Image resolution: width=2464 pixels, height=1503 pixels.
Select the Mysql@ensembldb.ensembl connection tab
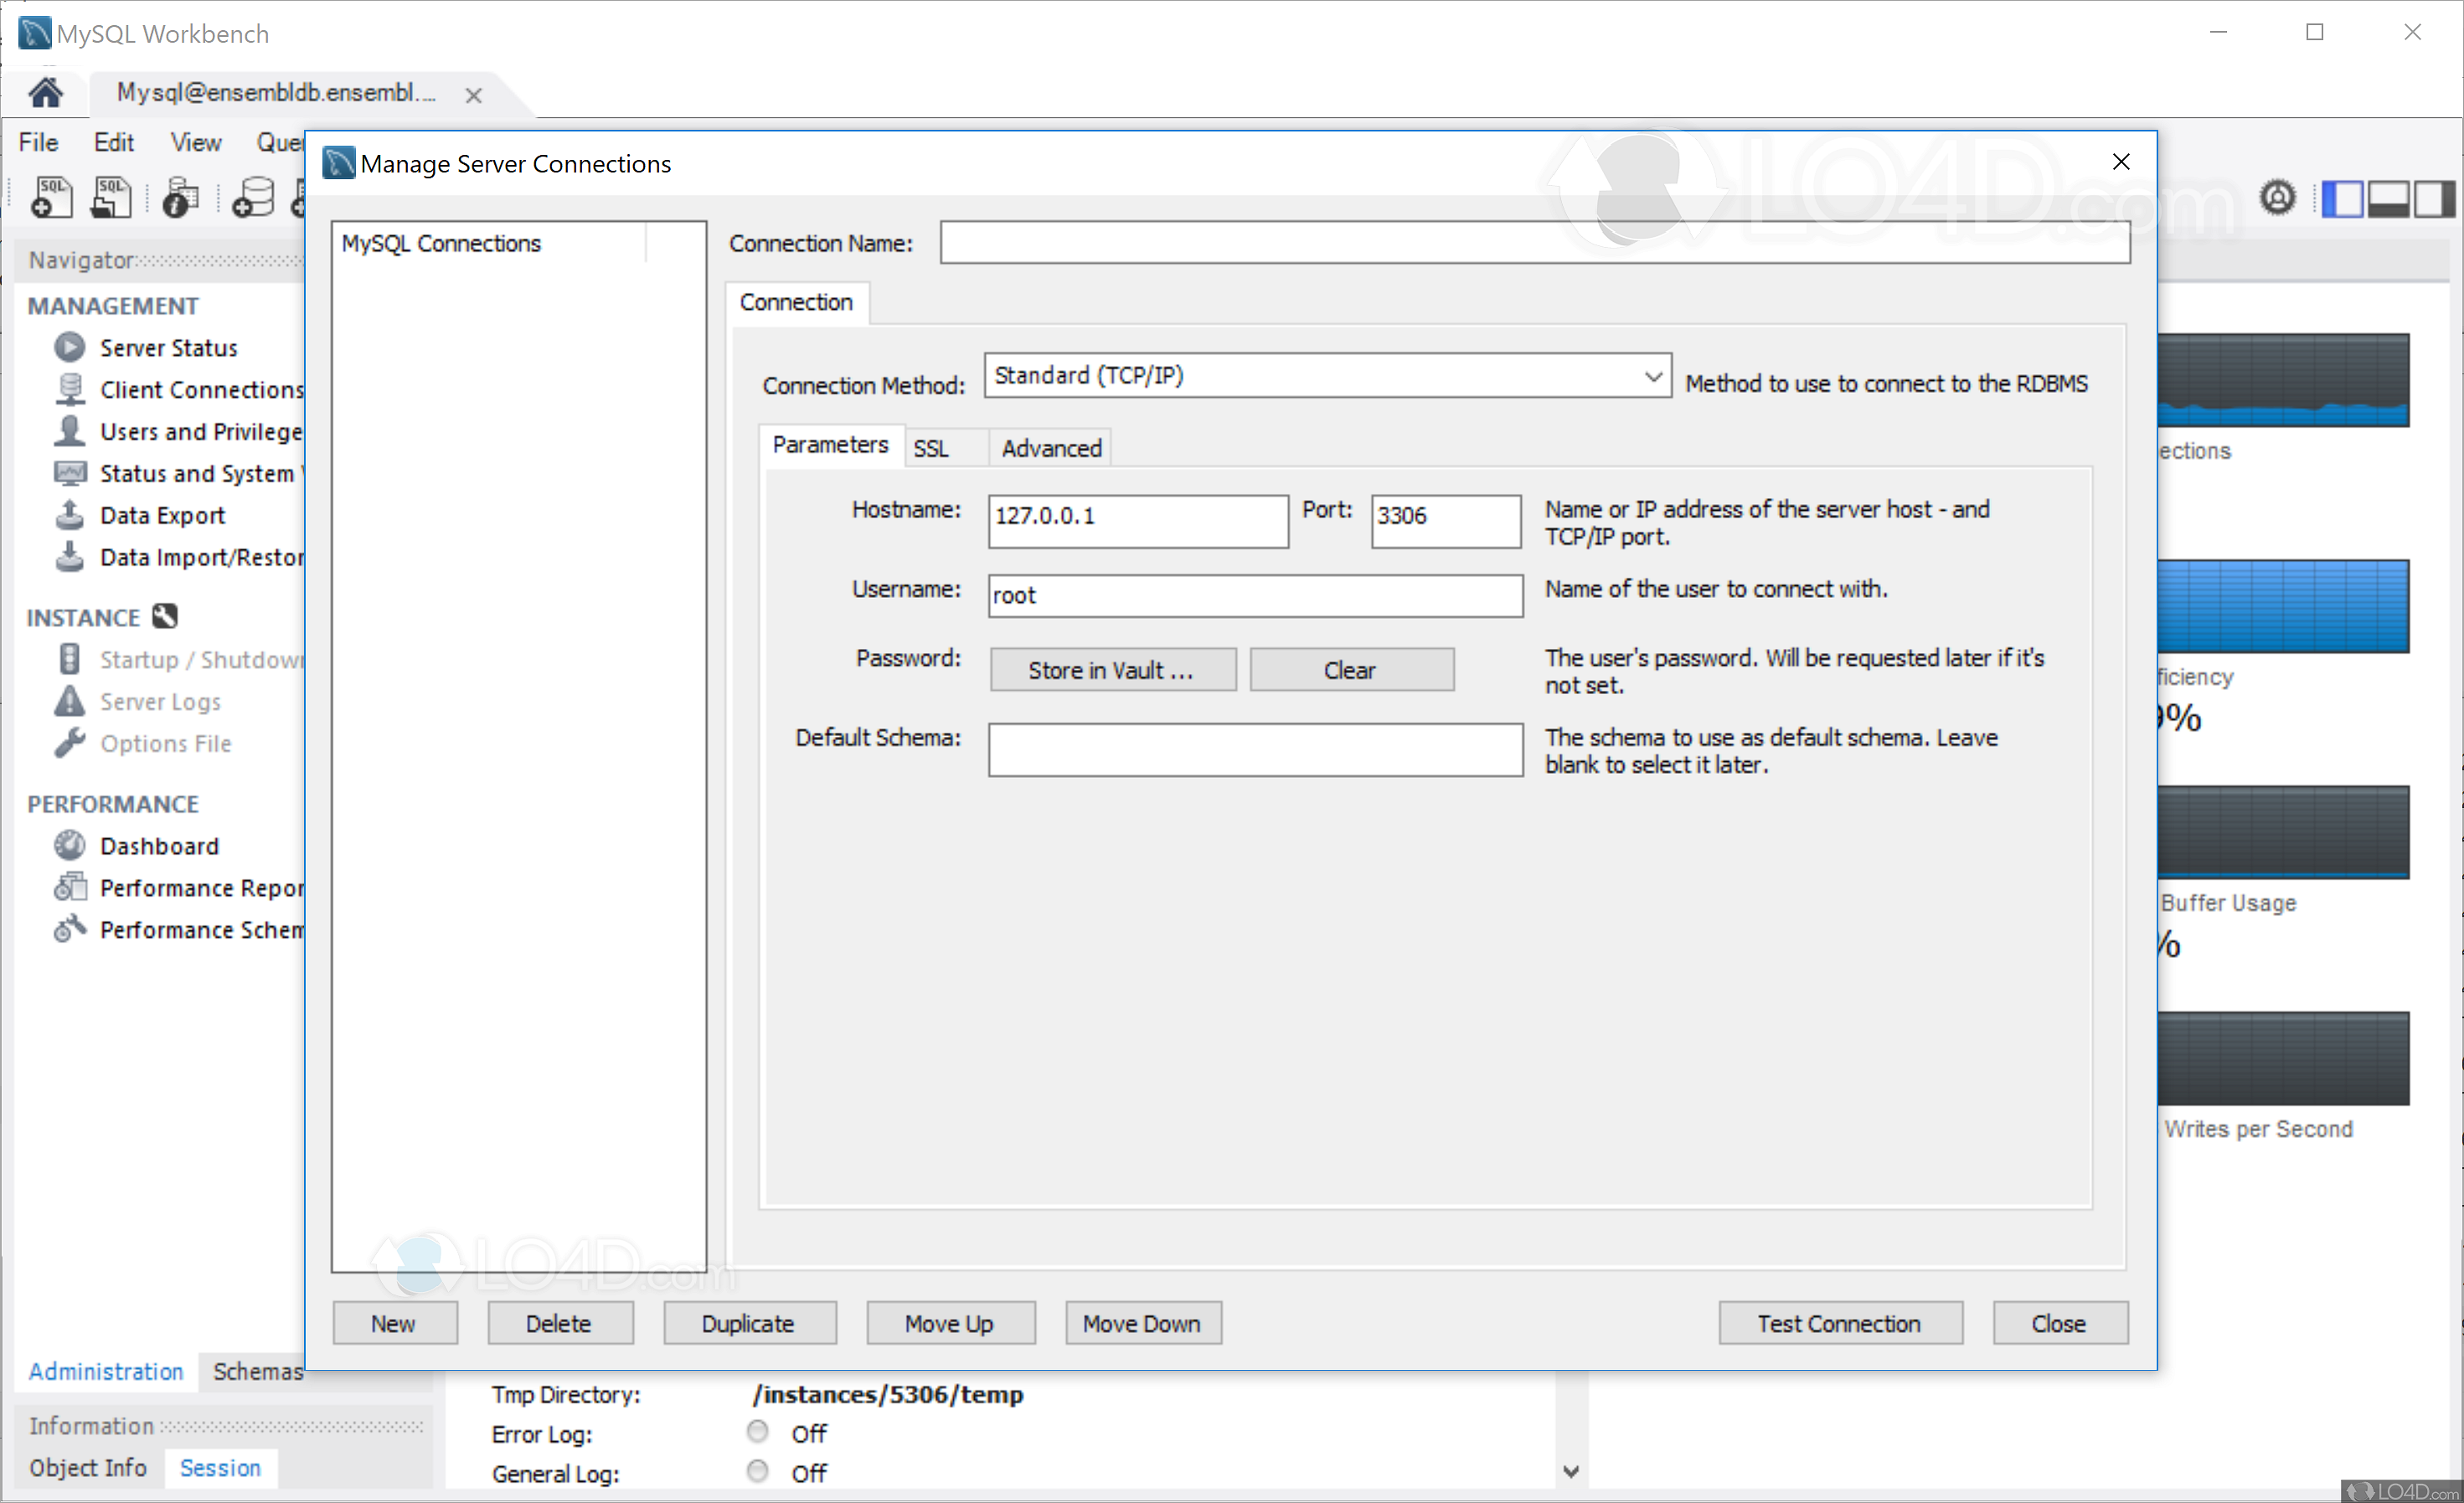[x=276, y=93]
